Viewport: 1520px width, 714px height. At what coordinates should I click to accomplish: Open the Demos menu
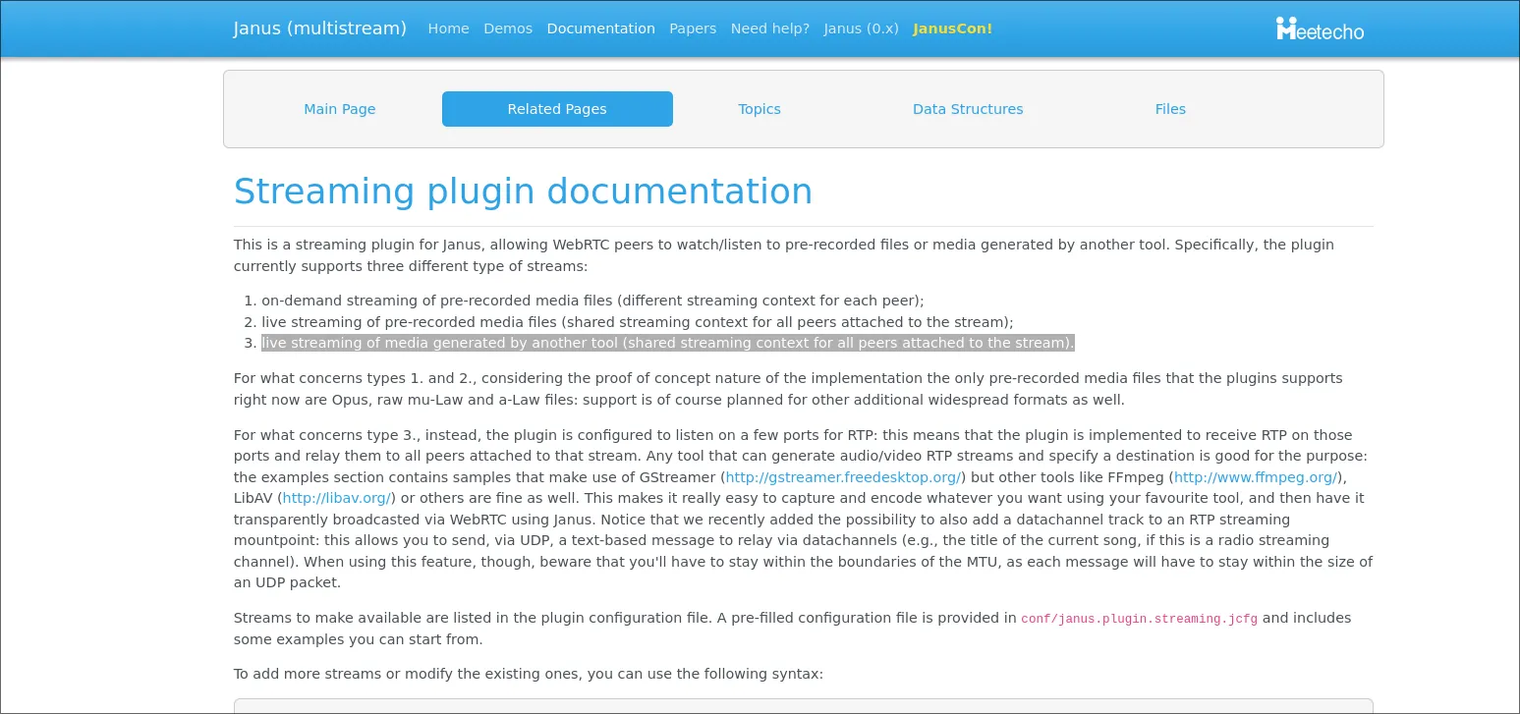tap(508, 28)
